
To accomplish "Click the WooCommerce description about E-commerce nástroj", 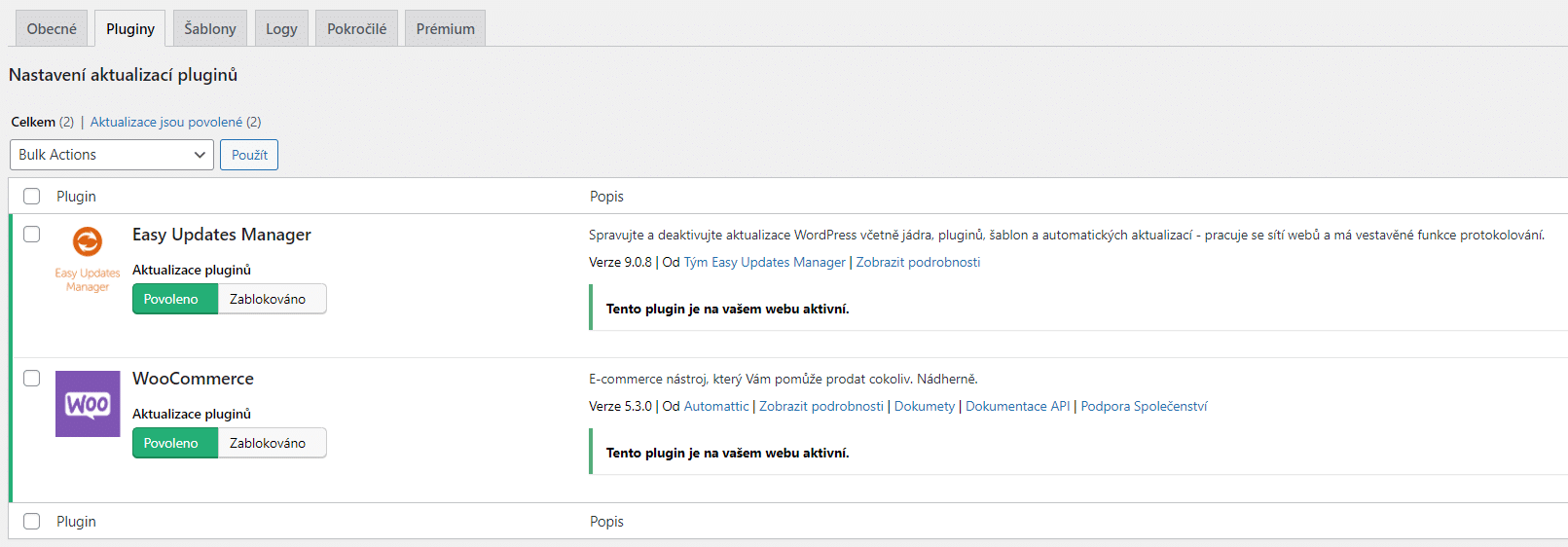I will [x=784, y=379].
